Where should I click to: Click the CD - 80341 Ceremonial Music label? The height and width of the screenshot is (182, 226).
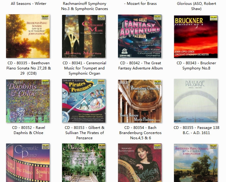pos(84,68)
